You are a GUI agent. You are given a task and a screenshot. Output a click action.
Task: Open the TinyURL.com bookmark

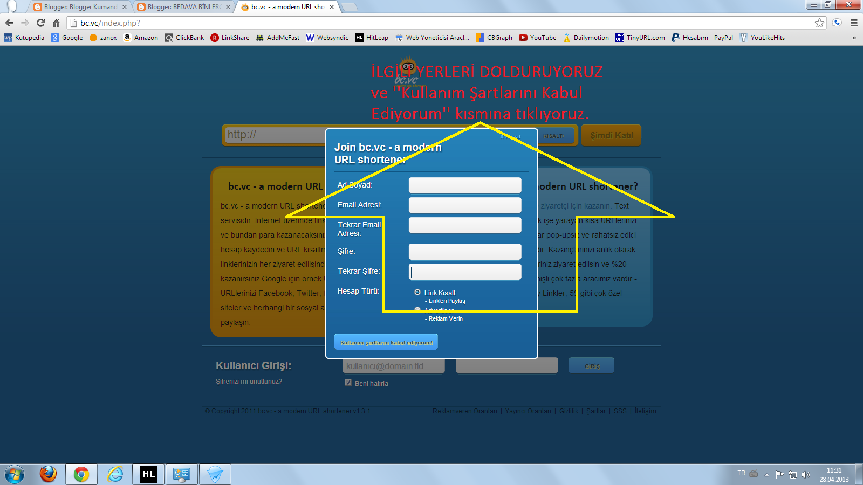click(640, 38)
